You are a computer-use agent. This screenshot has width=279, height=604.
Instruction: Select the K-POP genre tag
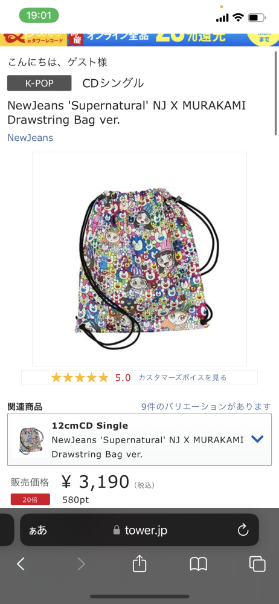(x=39, y=83)
